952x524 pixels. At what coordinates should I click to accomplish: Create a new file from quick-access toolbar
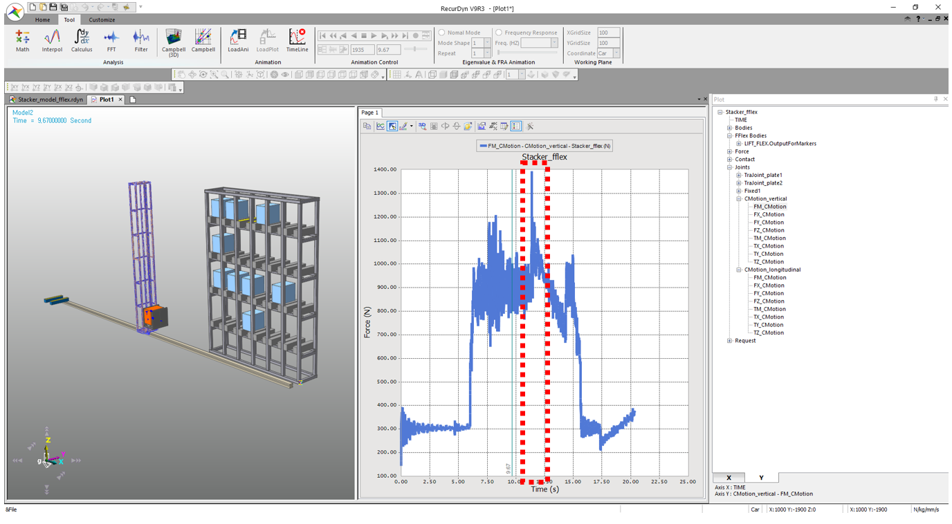(33, 7)
